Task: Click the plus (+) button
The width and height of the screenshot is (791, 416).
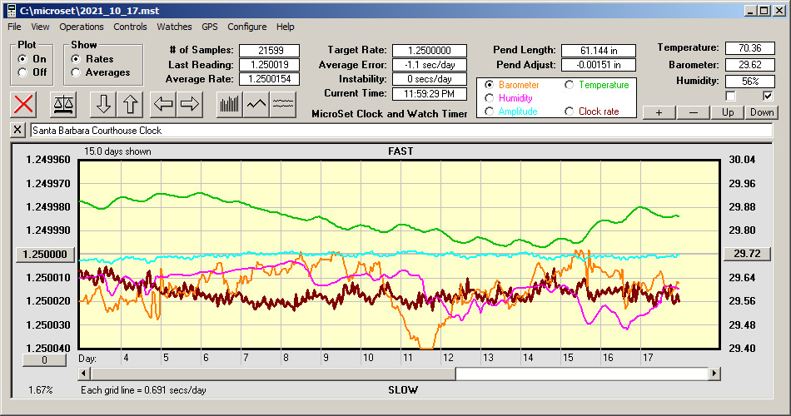Action: 659,112
